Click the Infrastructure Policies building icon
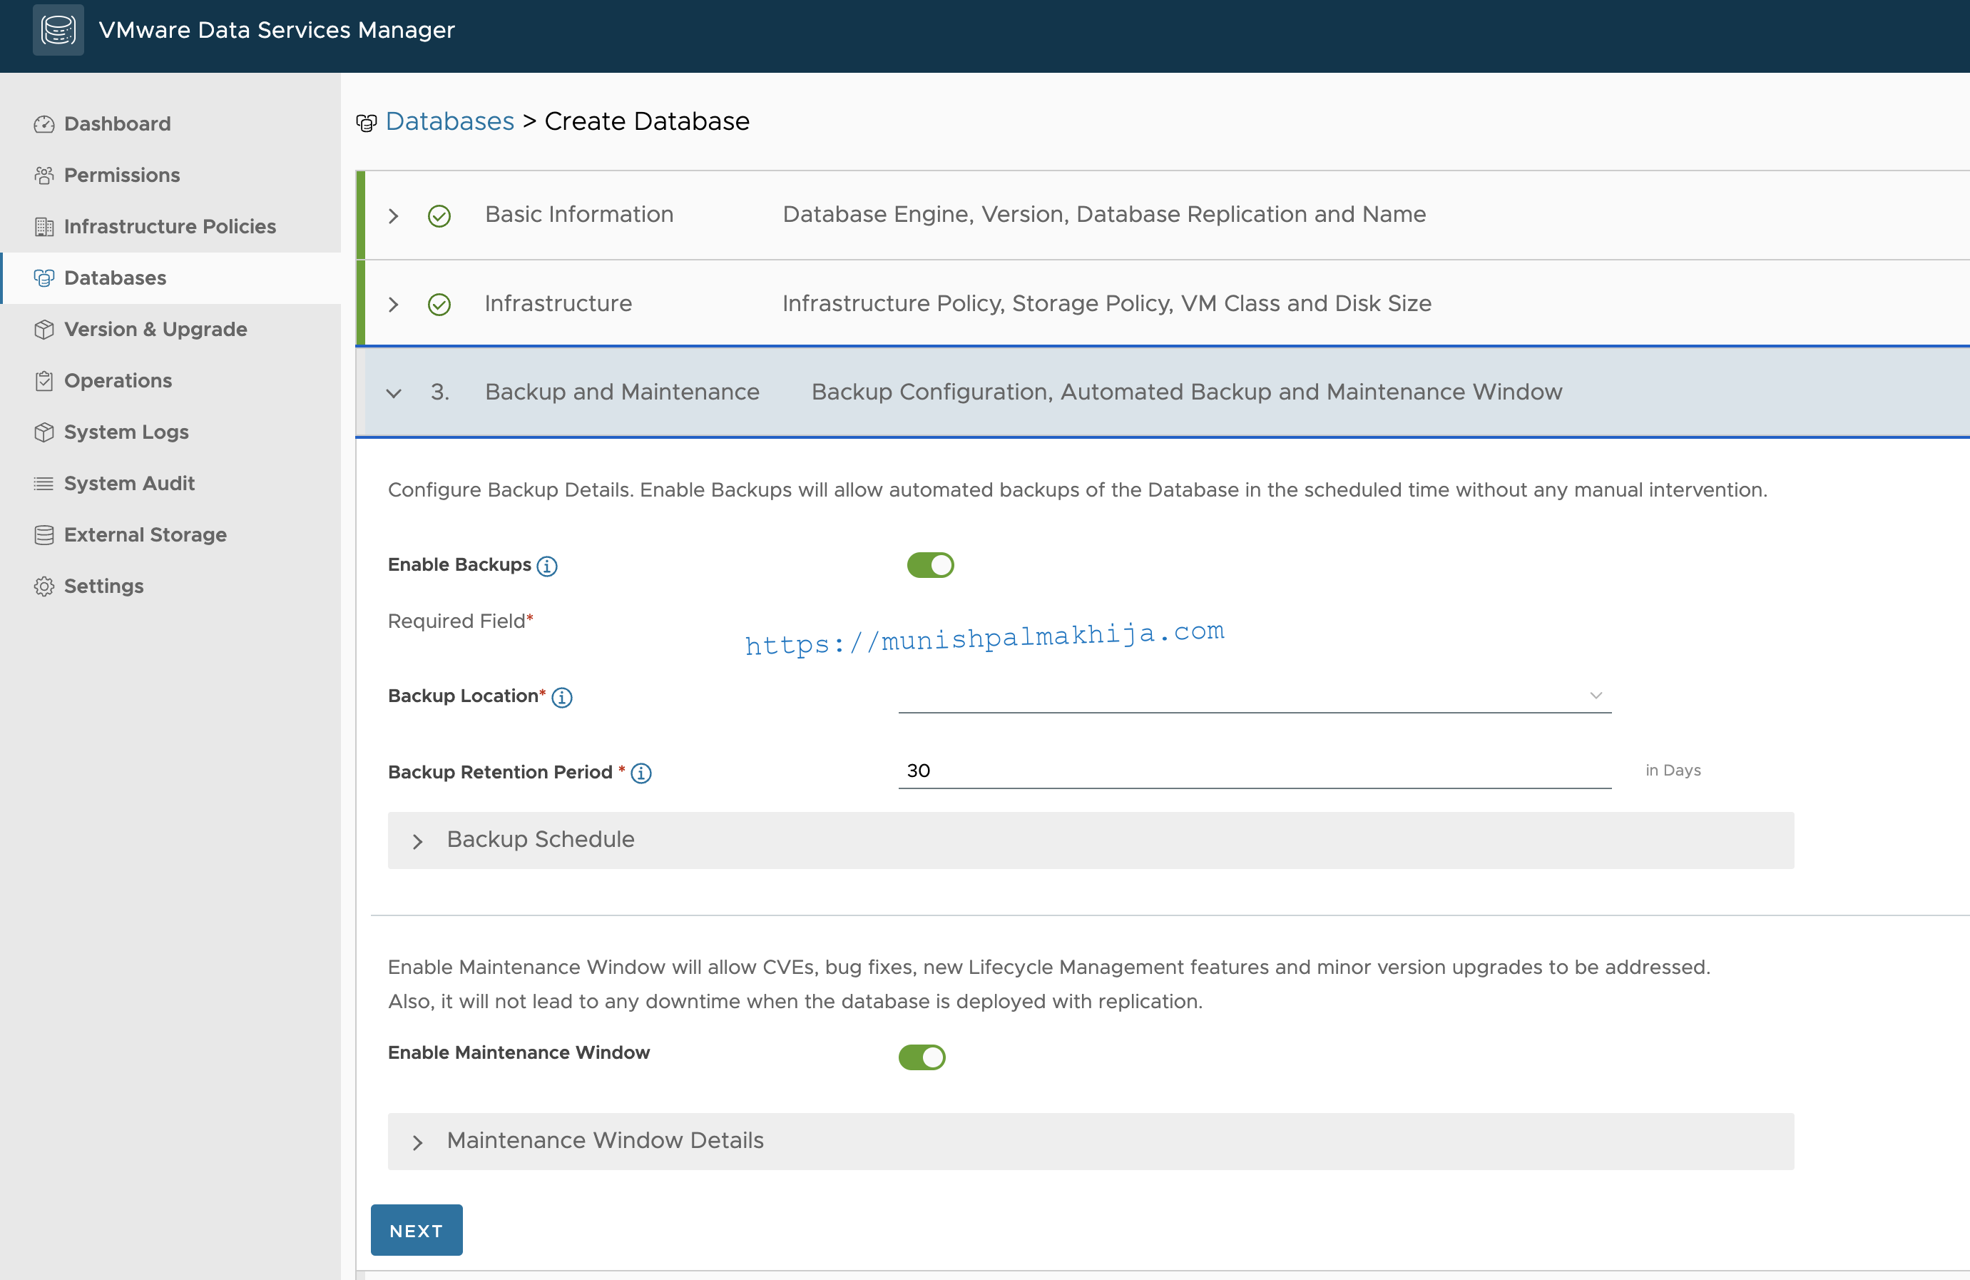1970x1280 pixels. click(44, 227)
